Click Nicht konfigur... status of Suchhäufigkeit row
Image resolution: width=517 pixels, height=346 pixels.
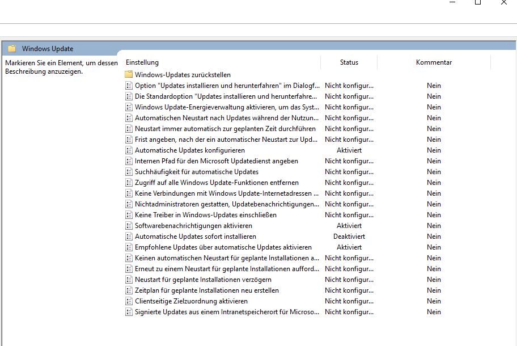349,172
